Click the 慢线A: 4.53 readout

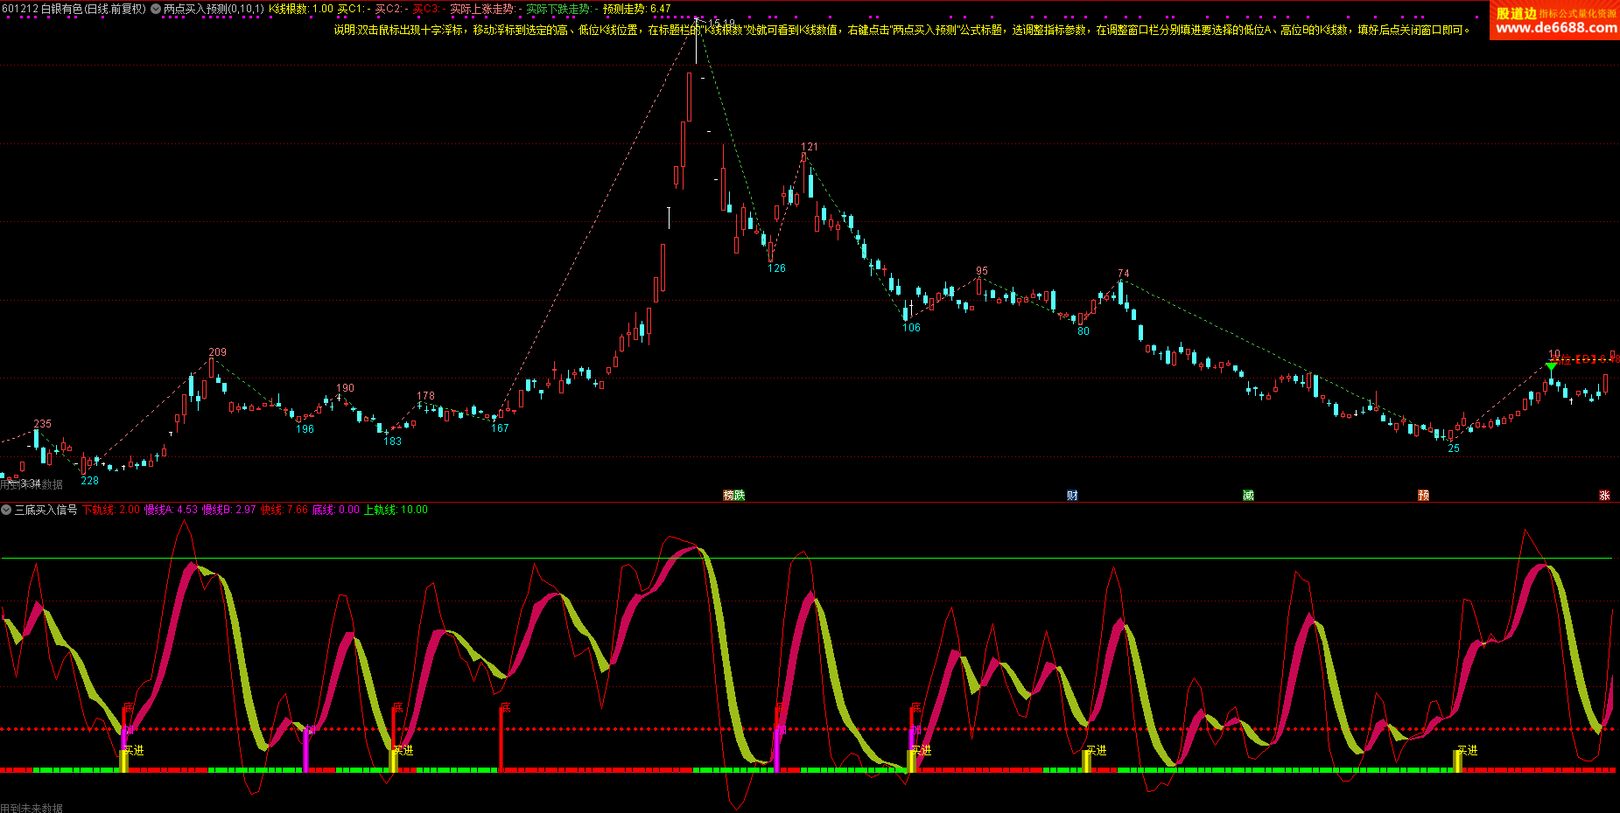(172, 510)
